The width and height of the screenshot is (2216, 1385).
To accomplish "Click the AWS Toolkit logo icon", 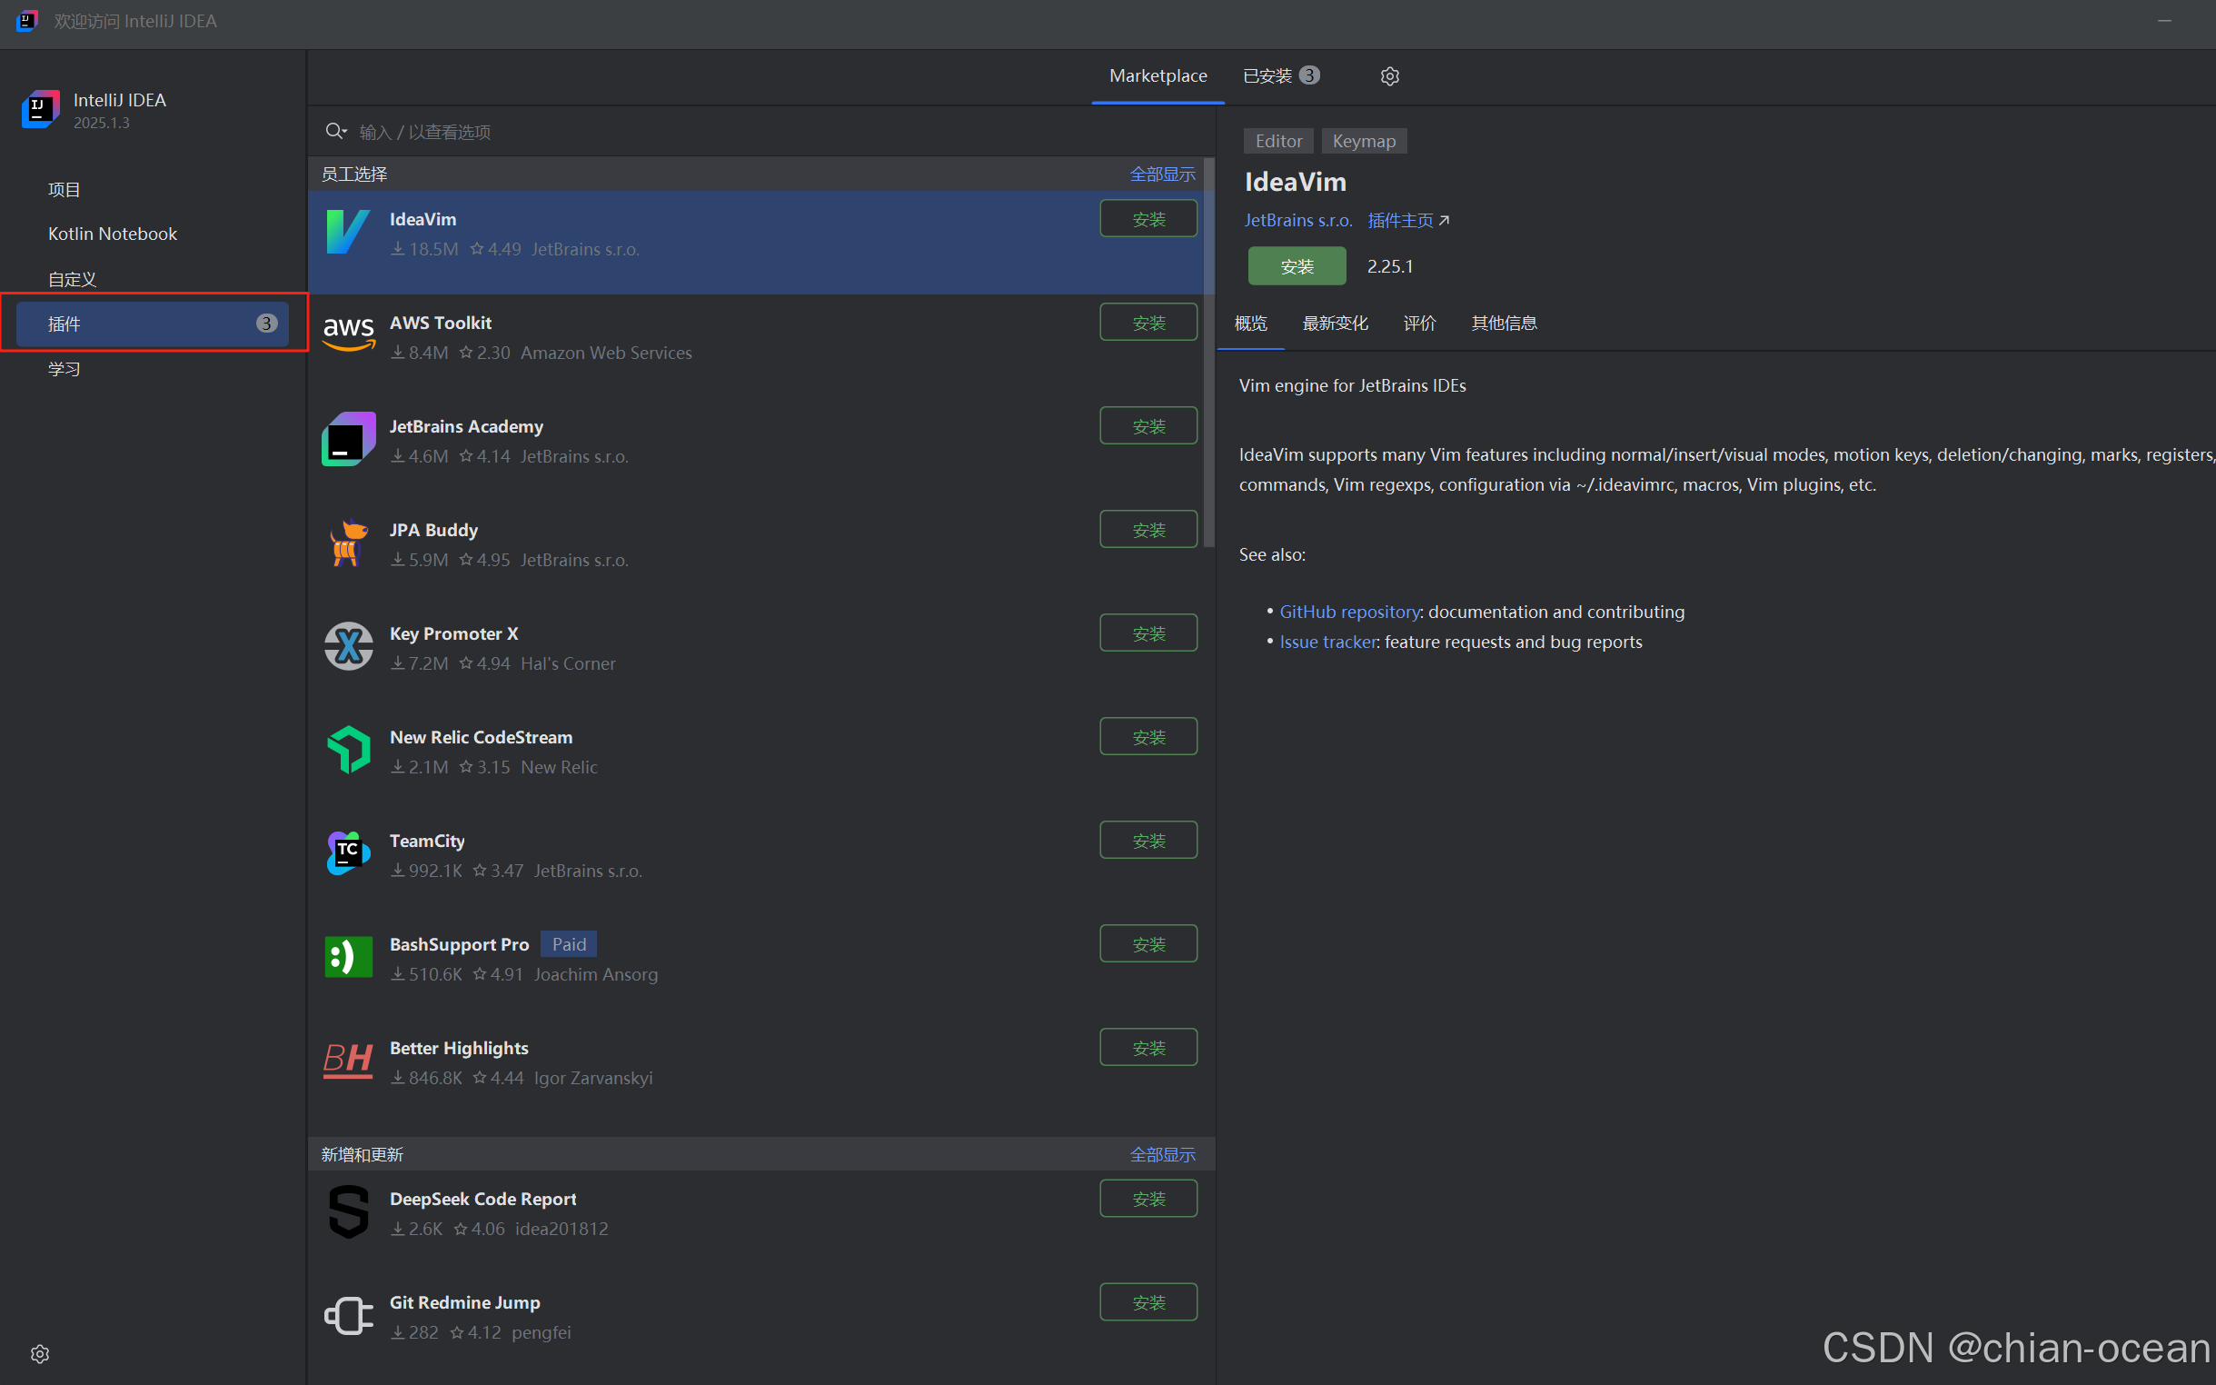I will (x=349, y=334).
